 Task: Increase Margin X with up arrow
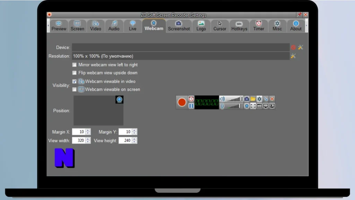tap(88, 130)
